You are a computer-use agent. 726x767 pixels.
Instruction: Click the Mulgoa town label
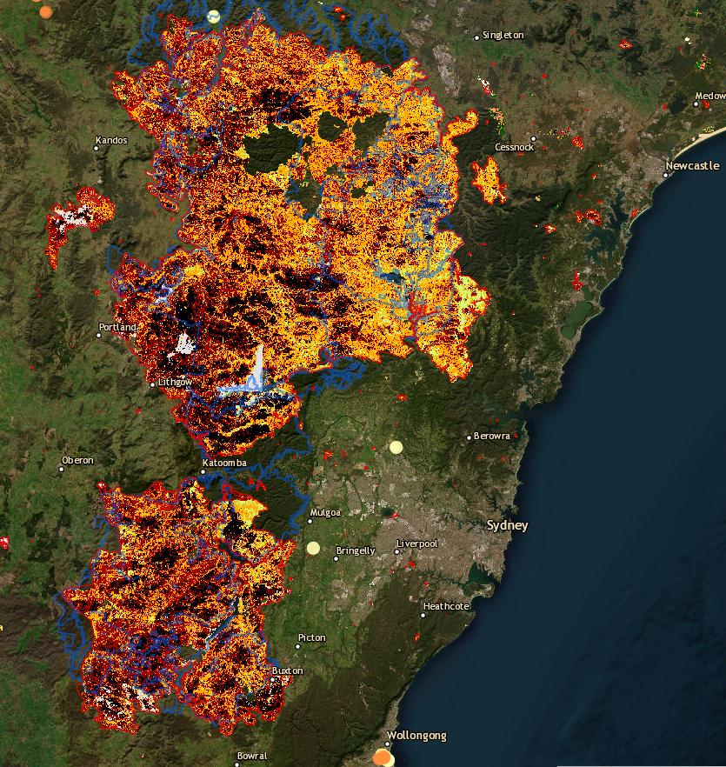coord(325,513)
